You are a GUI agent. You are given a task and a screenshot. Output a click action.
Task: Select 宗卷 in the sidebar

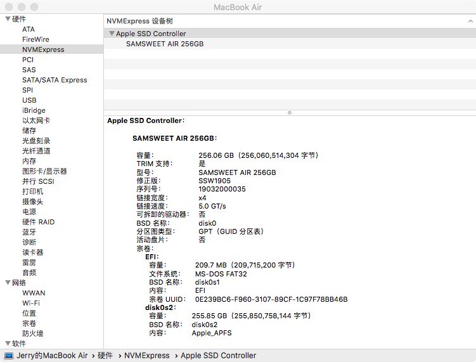coord(29,323)
